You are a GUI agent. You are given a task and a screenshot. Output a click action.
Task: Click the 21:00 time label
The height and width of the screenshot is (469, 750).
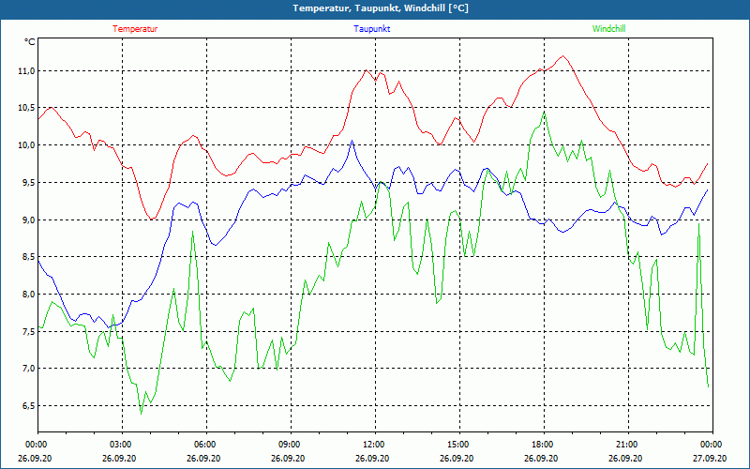(x=627, y=445)
